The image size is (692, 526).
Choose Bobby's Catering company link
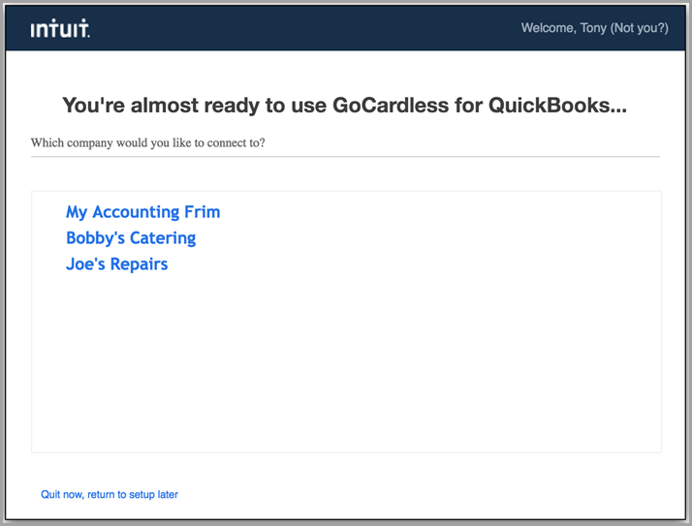(131, 238)
